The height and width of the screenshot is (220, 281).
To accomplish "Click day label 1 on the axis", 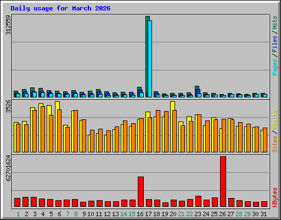I will pyautogui.click(x=18, y=214).
